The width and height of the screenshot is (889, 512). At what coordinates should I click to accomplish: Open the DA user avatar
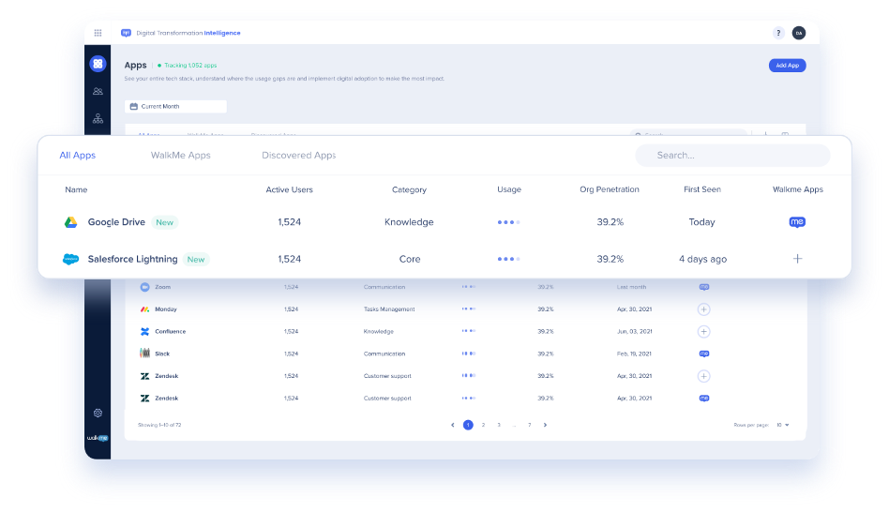tap(799, 33)
